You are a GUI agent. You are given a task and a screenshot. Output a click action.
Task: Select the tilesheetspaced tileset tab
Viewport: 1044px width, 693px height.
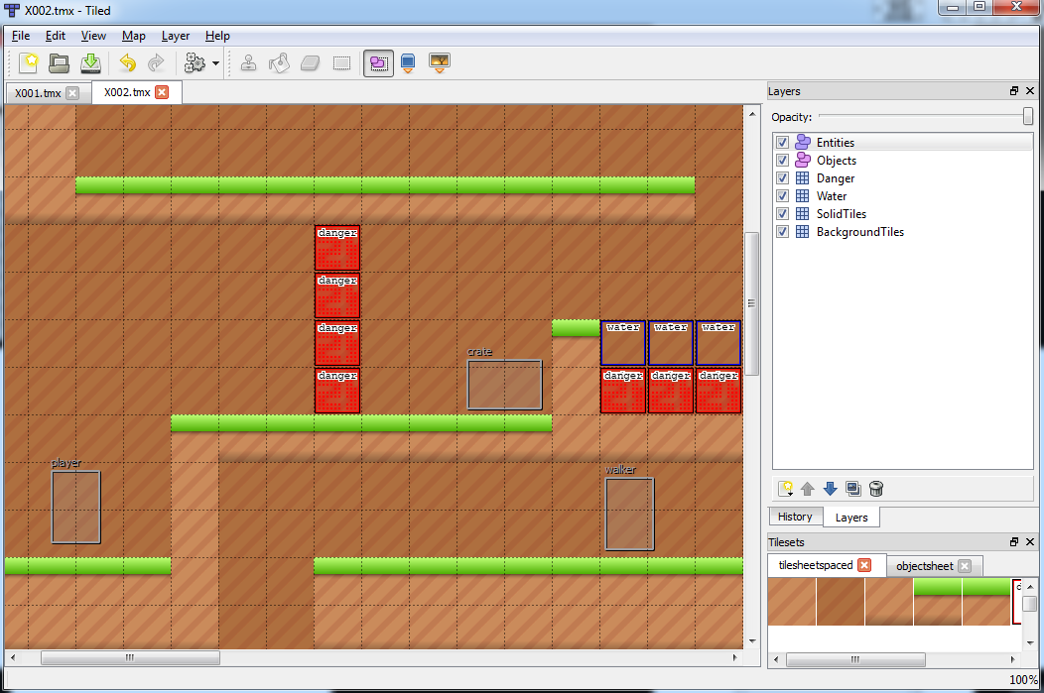tap(815, 565)
